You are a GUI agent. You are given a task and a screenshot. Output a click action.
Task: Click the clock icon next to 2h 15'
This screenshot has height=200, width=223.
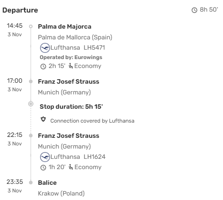click(43, 66)
